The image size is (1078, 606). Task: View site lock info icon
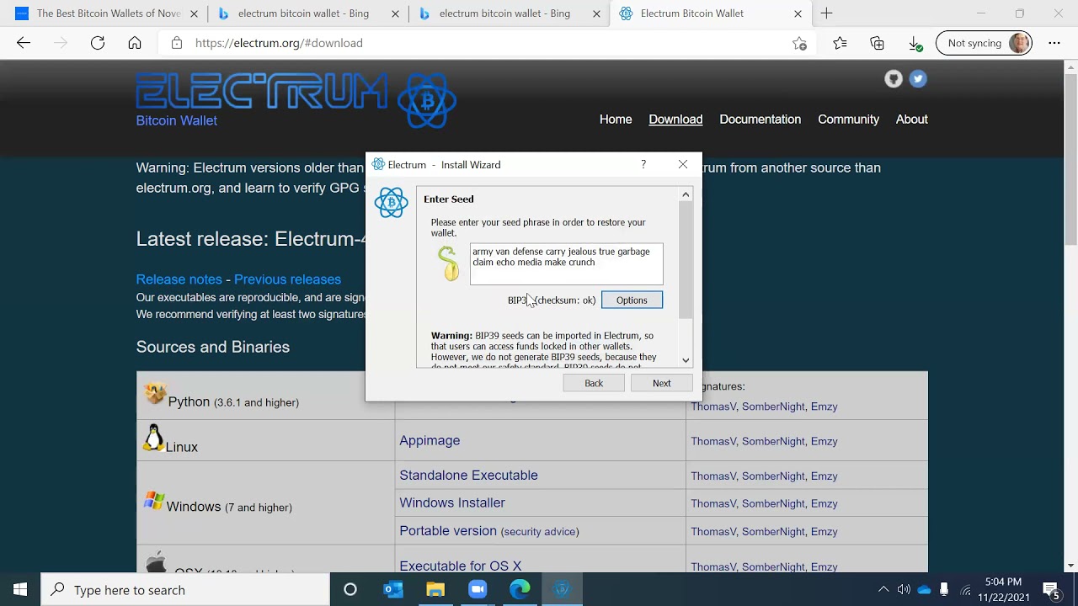click(177, 43)
